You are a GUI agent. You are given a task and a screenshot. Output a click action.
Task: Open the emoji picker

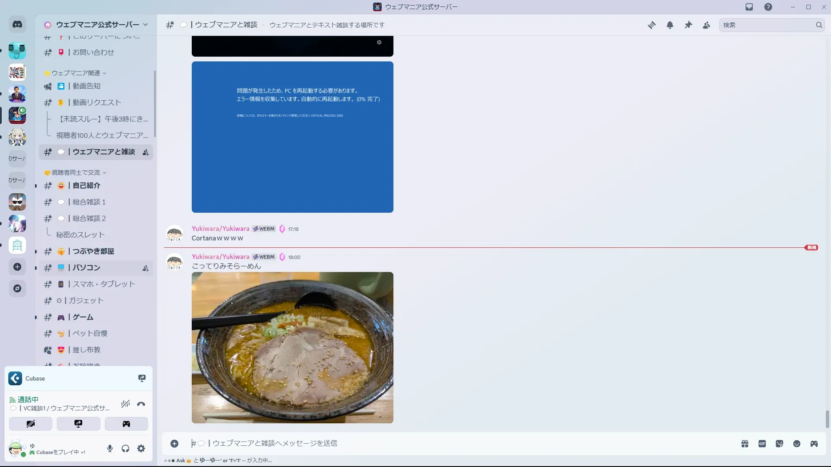[x=796, y=444]
